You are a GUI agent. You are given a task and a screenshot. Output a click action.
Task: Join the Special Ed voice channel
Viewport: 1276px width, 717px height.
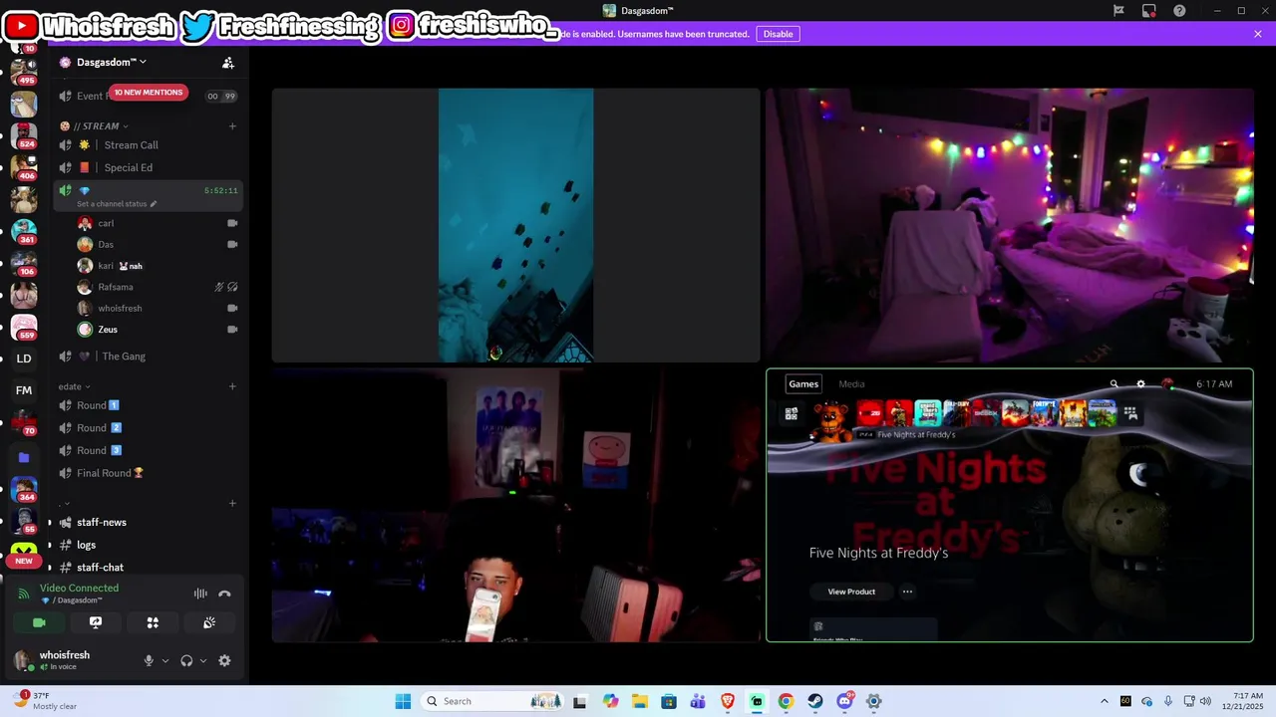coord(150,168)
